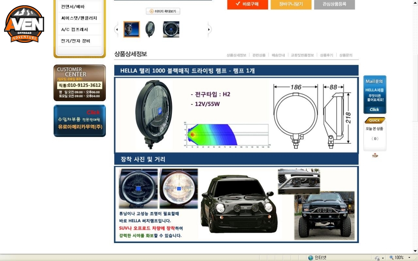Click the 이미지 확대보기 enlarge image button
This screenshot has width=418, height=261.
click(x=163, y=11)
